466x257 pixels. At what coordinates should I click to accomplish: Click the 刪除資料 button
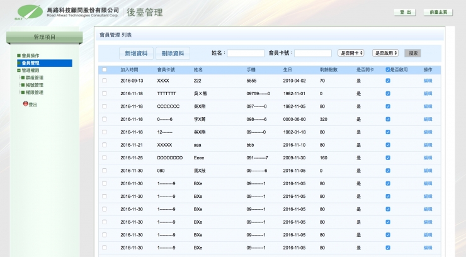173,54
